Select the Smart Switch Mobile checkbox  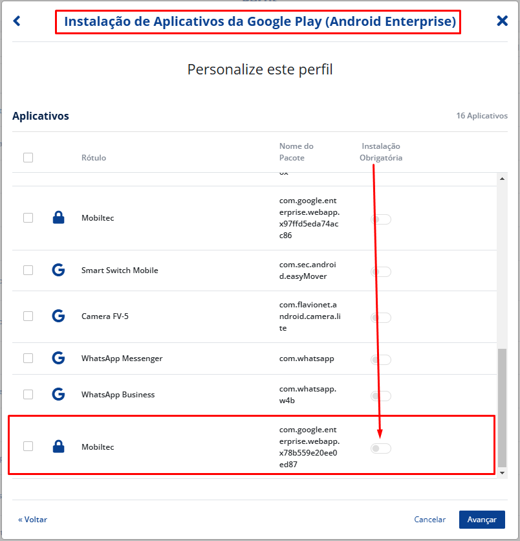pyautogui.click(x=28, y=270)
